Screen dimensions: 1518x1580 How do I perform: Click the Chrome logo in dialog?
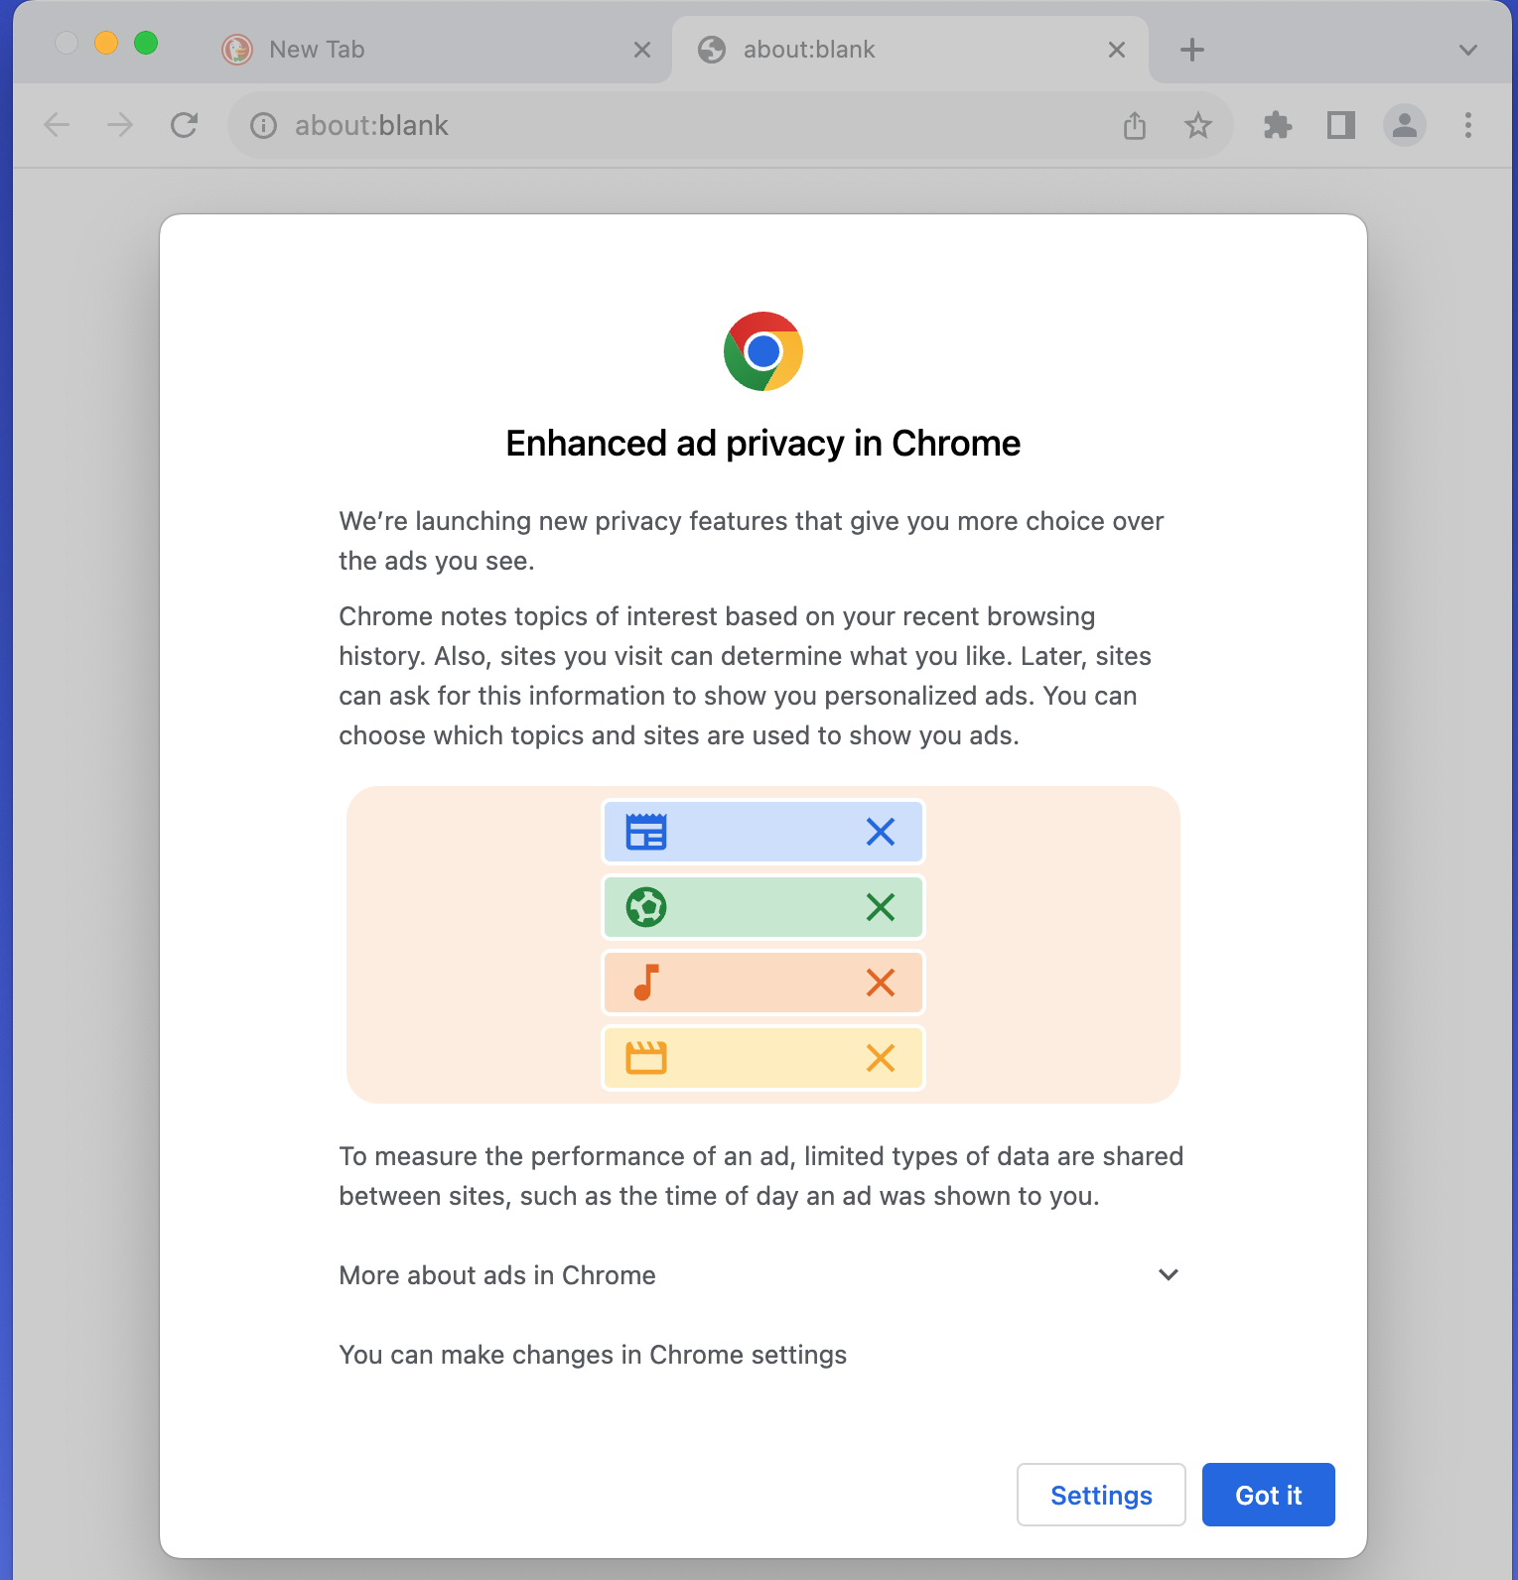click(762, 351)
